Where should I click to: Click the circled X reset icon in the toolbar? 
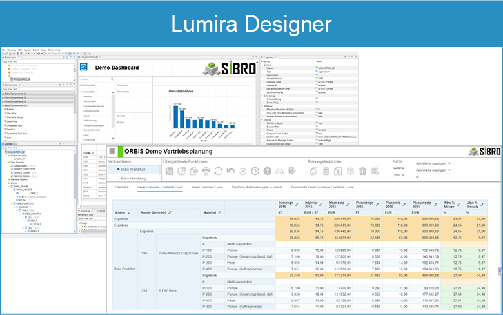pyautogui.click(x=243, y=172)
